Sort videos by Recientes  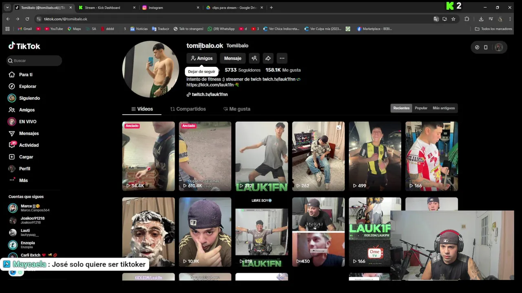401,108
